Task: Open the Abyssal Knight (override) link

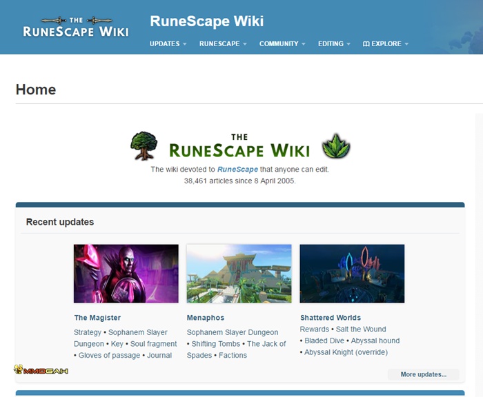Action: [346, 352]
